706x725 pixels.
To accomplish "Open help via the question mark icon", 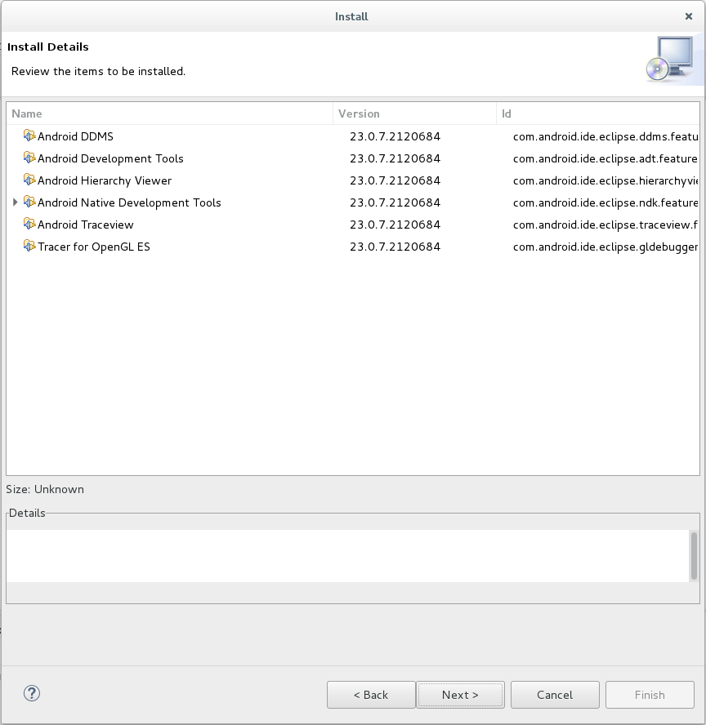I will tap(32, 693).
